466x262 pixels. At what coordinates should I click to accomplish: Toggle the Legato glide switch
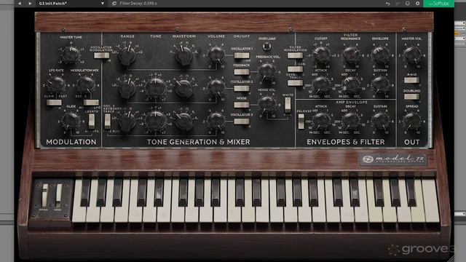[x=92, y=122]
